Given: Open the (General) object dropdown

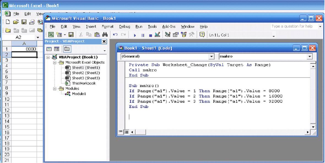Looking at the screenshot, I should (212, 56).
